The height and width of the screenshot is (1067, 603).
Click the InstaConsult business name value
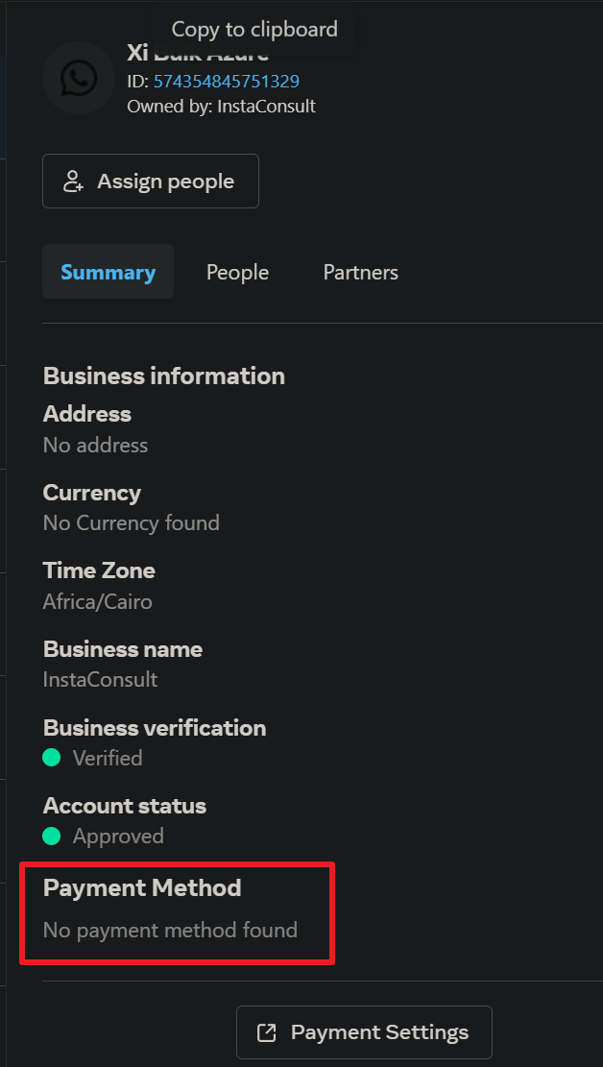[100, 679]
